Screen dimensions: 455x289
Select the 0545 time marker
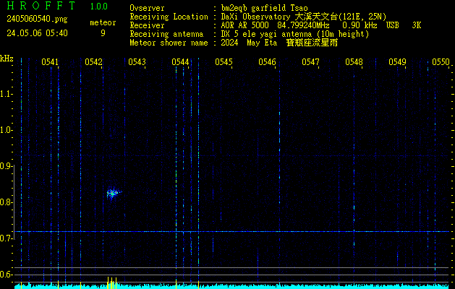(224, 63)
